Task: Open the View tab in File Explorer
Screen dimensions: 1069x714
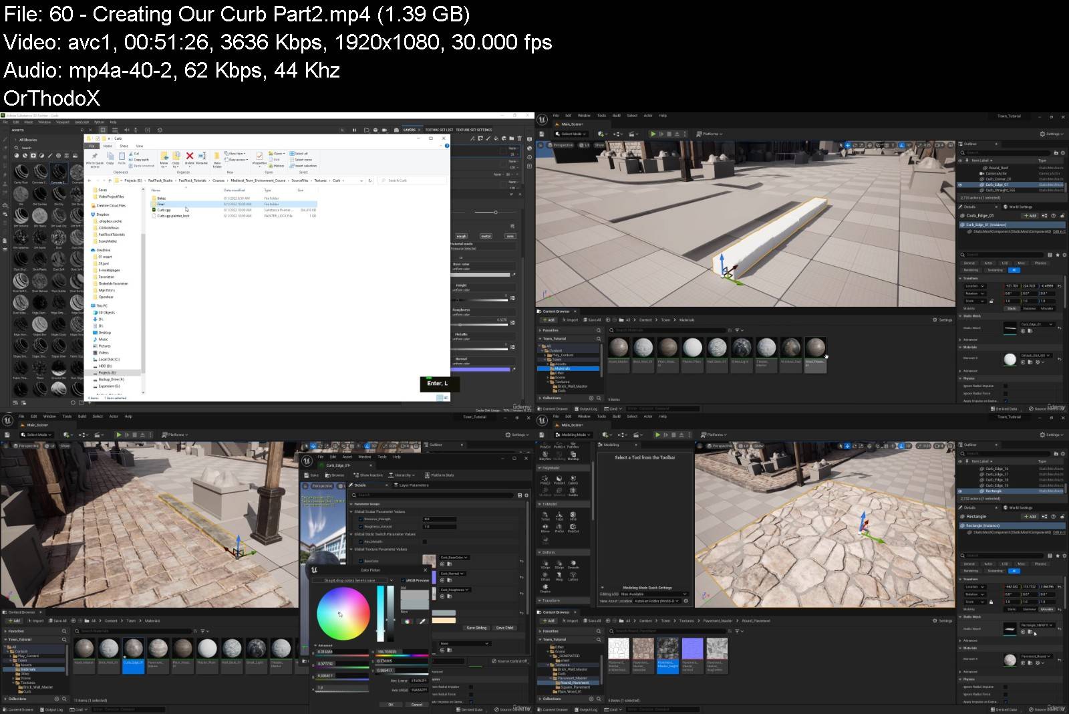Action: (x=140, y=146)
